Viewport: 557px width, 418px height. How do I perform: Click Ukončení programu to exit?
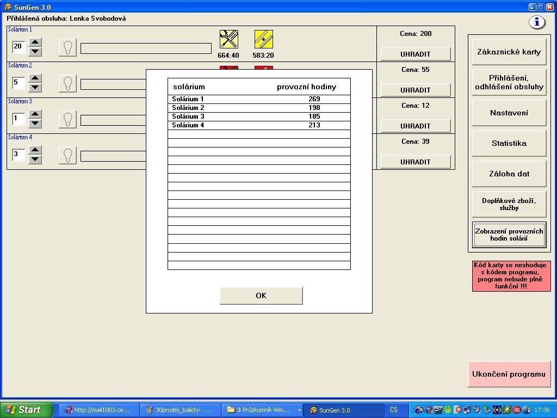click(x=509, y=374)
